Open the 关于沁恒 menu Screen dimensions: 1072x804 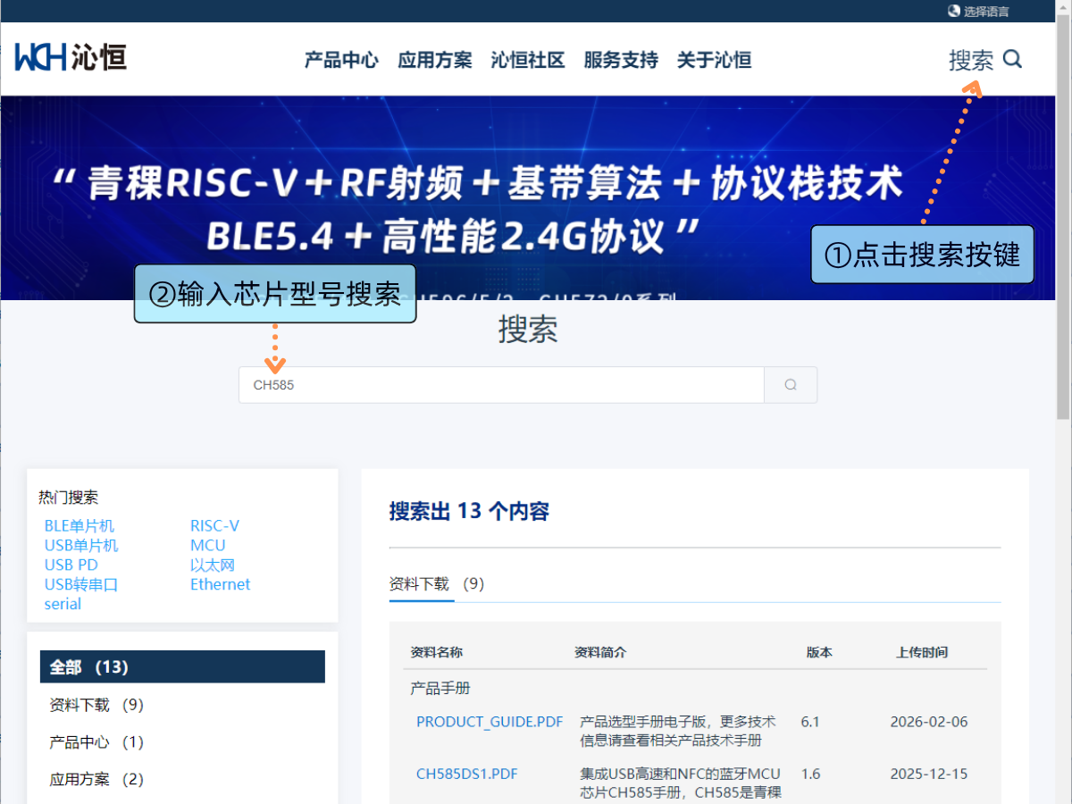(714, 60)
